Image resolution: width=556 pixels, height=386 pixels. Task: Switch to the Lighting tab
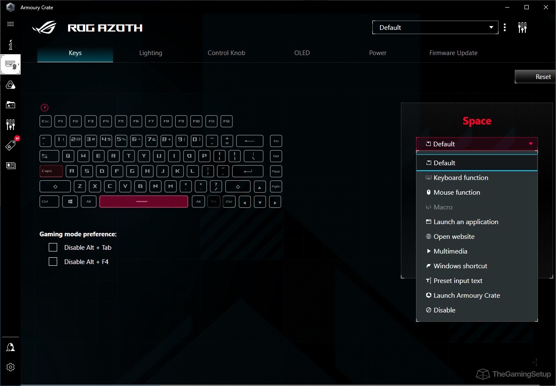[x=150, y=53]
